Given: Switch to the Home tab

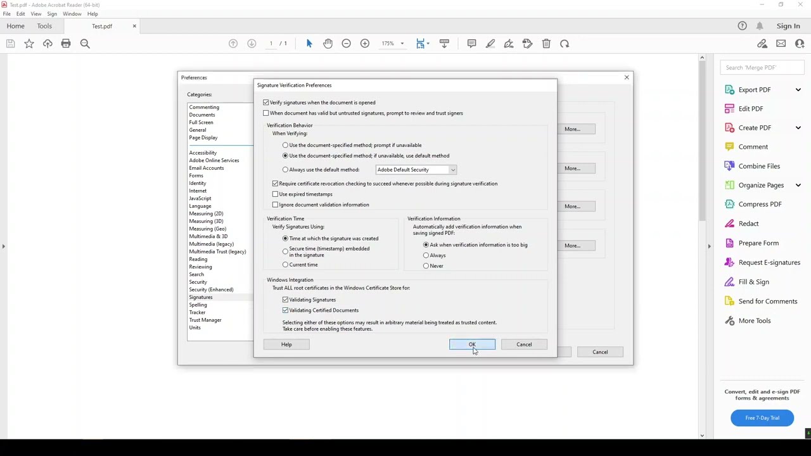Looking at the screenshot, I should tap(16, 26).
